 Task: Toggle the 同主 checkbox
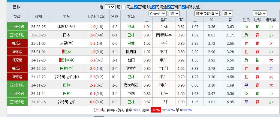tap(124, 7)
